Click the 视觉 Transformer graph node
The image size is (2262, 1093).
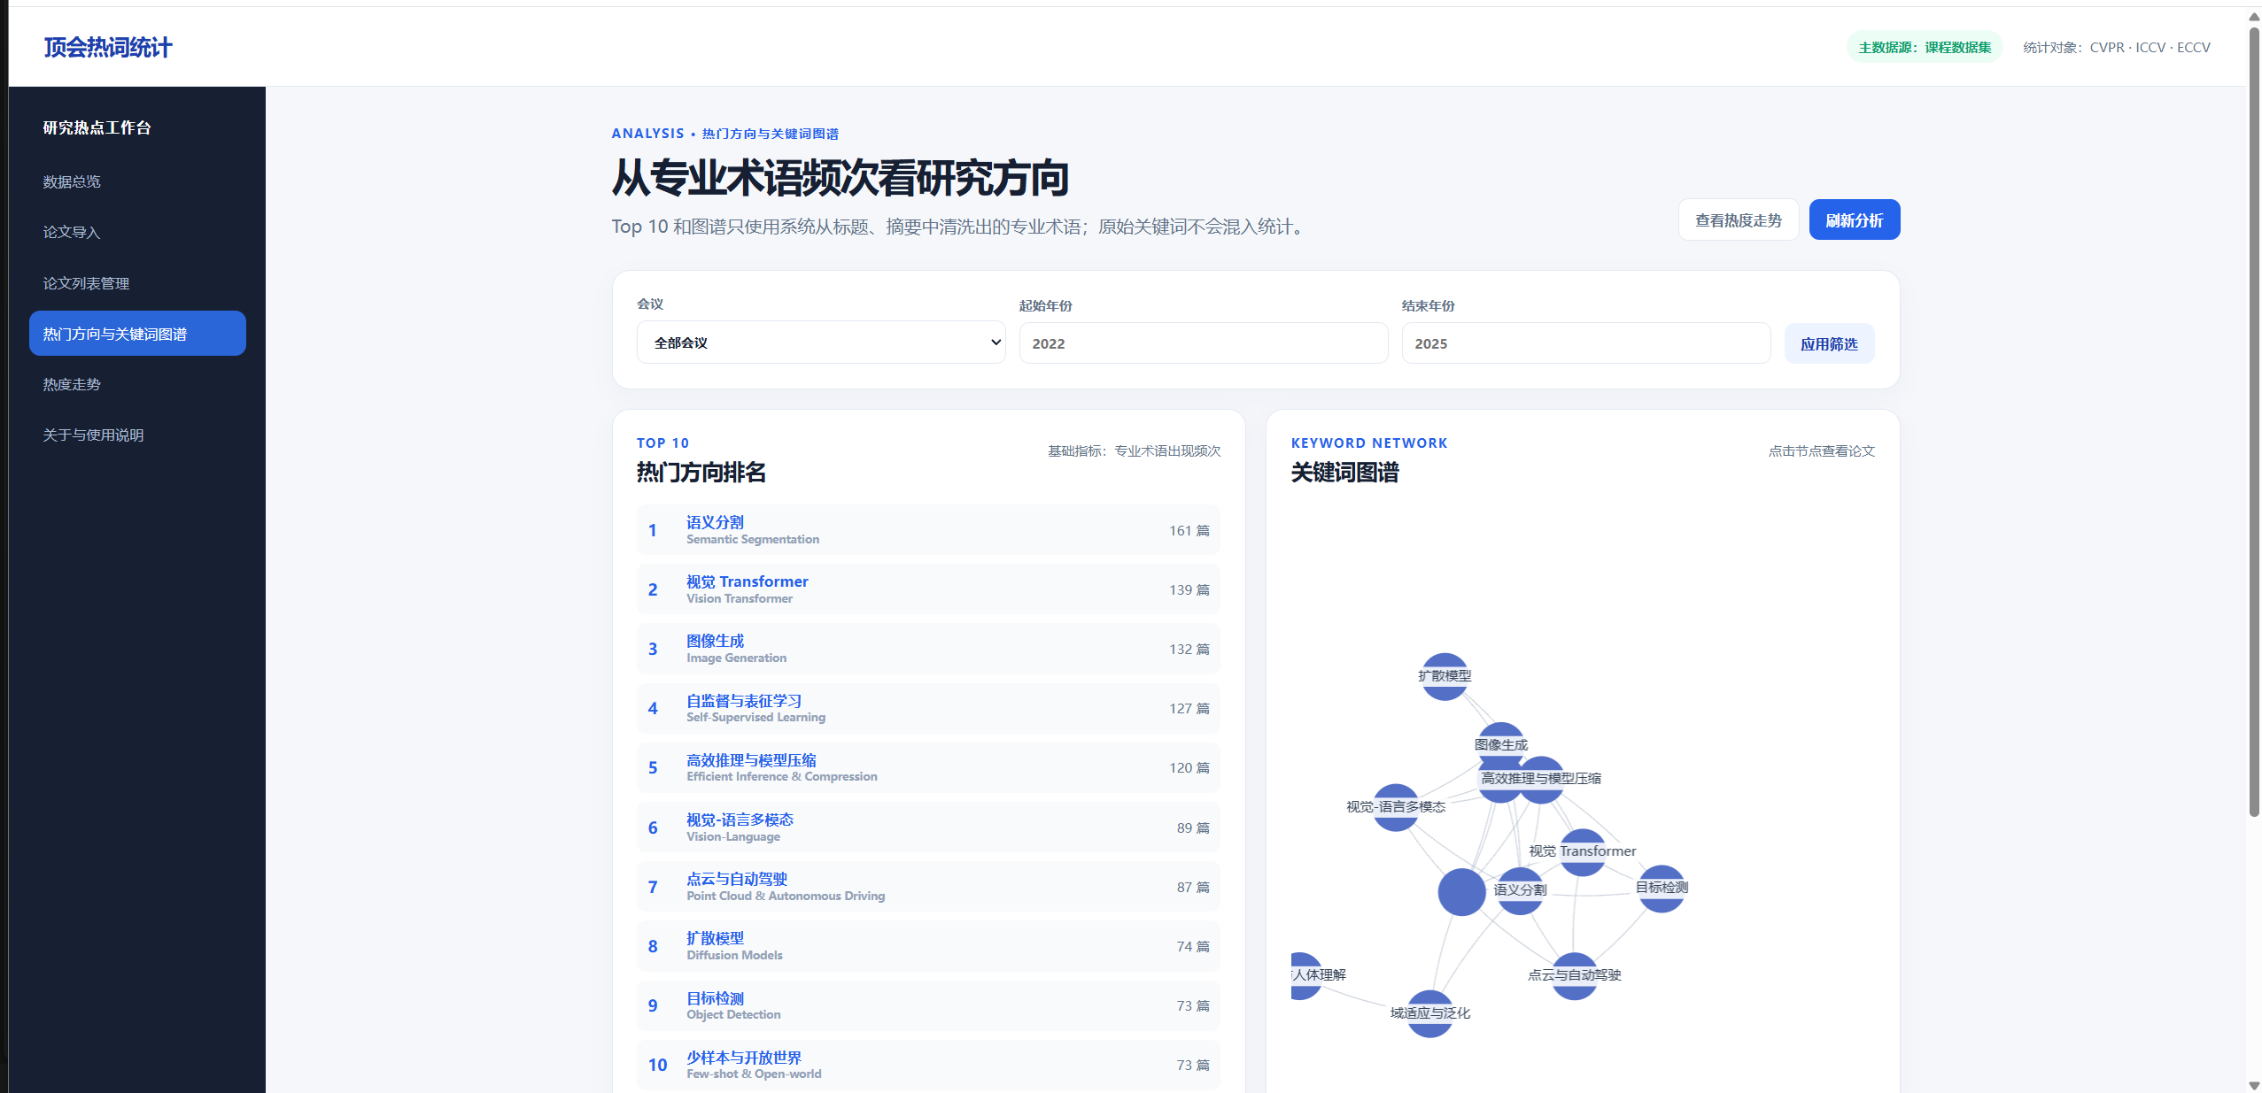coord(1583,852)
